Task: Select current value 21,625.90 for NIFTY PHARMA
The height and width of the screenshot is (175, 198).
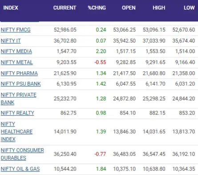Action: pos(65,73)
